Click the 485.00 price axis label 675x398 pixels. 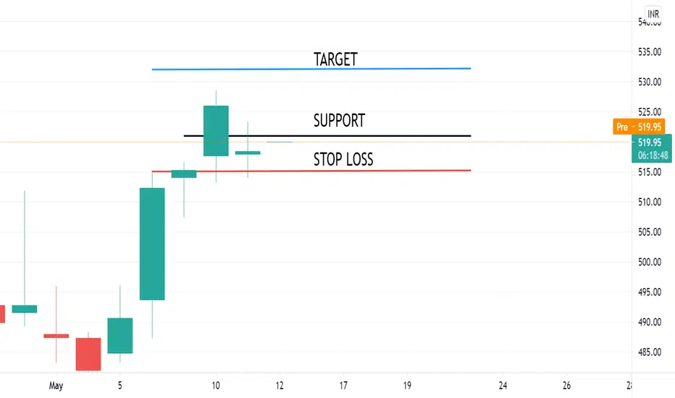(x=650, y=352)
